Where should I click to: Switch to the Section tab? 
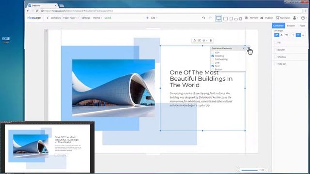tap(291, 26)
